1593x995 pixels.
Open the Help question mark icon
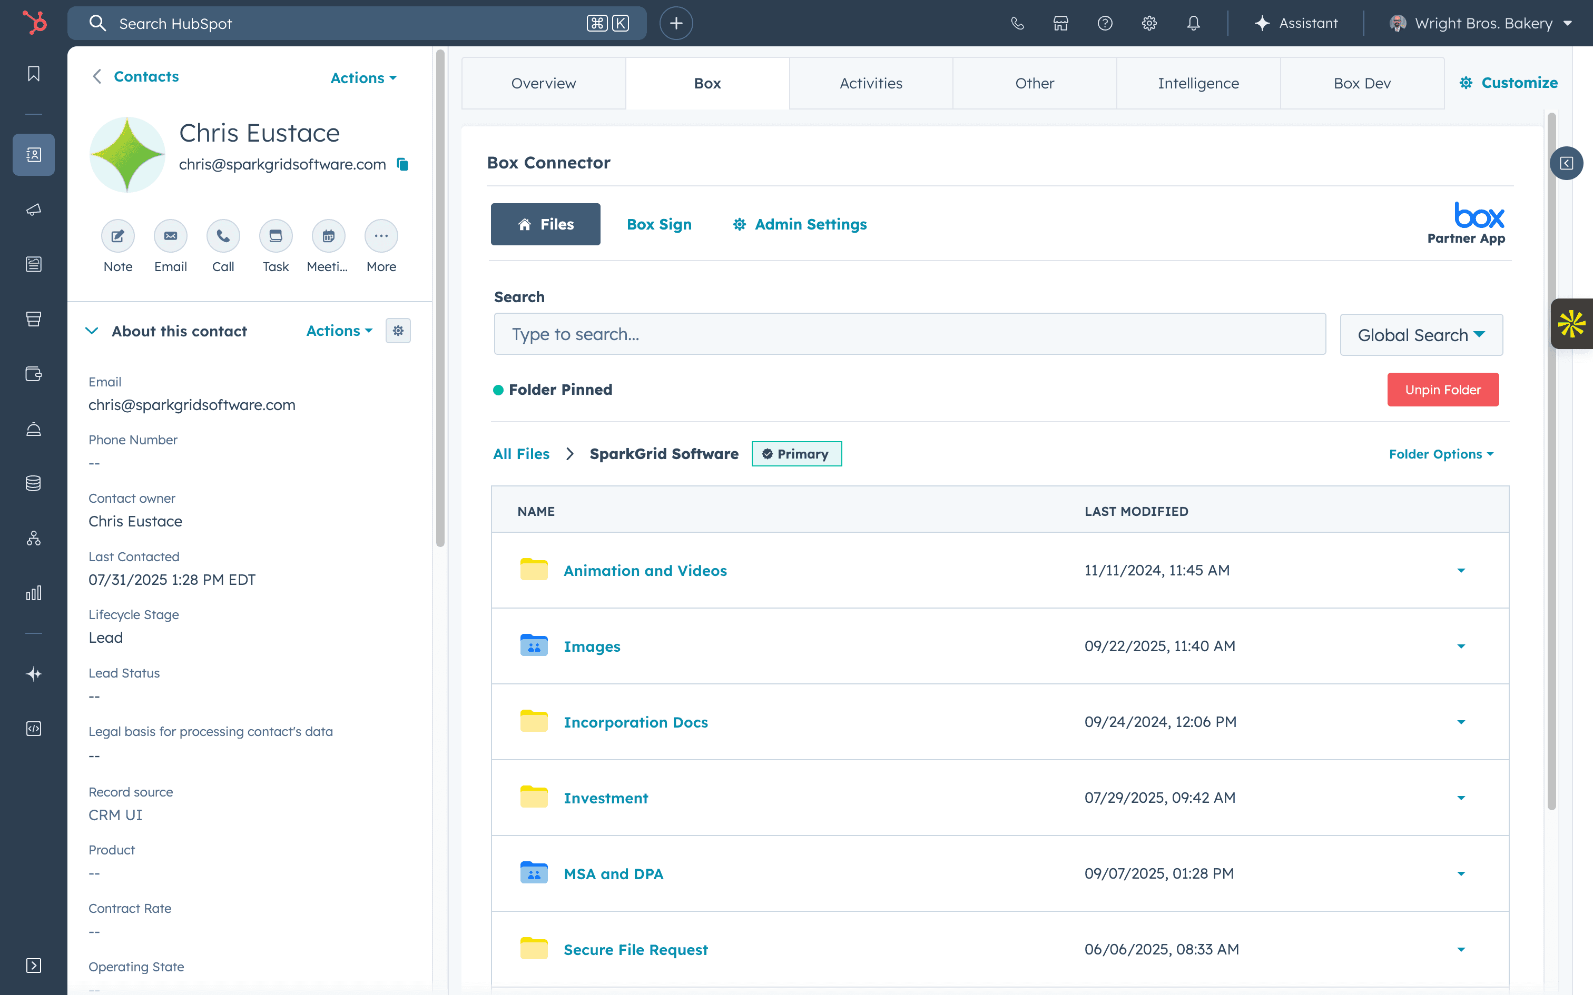tap(1105, 23)
